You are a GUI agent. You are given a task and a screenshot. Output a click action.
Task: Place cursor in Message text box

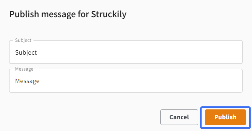coord(126,81)
